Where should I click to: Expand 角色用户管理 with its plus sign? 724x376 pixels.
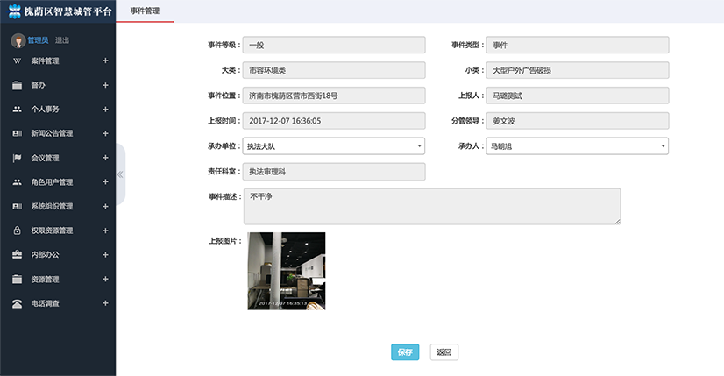(105, 182)
